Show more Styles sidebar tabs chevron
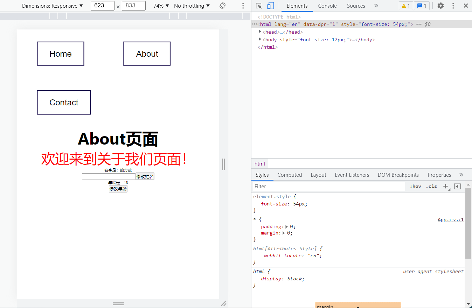Screen dimensions: 472x308 pyautogui.click(x=461, y=175)
